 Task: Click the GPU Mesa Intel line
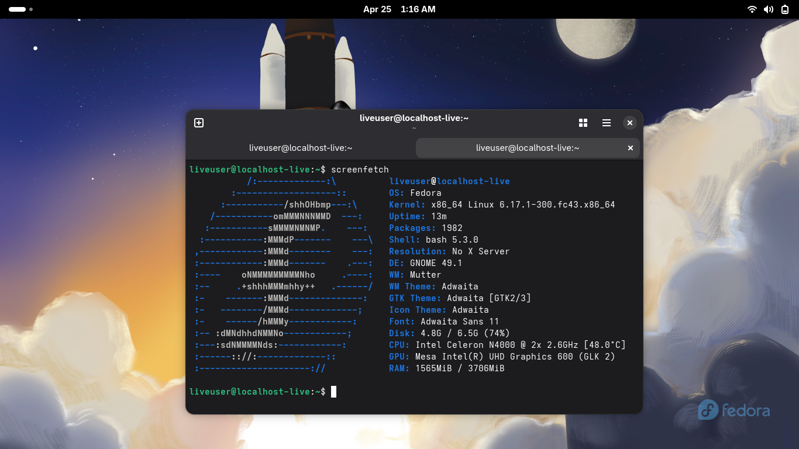[502, 357]
